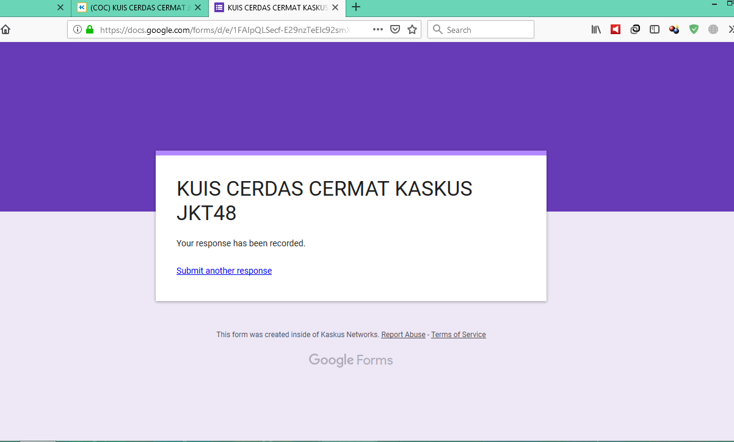Click inside the Search field
The image size is (734, 442).
coord(482,29)
